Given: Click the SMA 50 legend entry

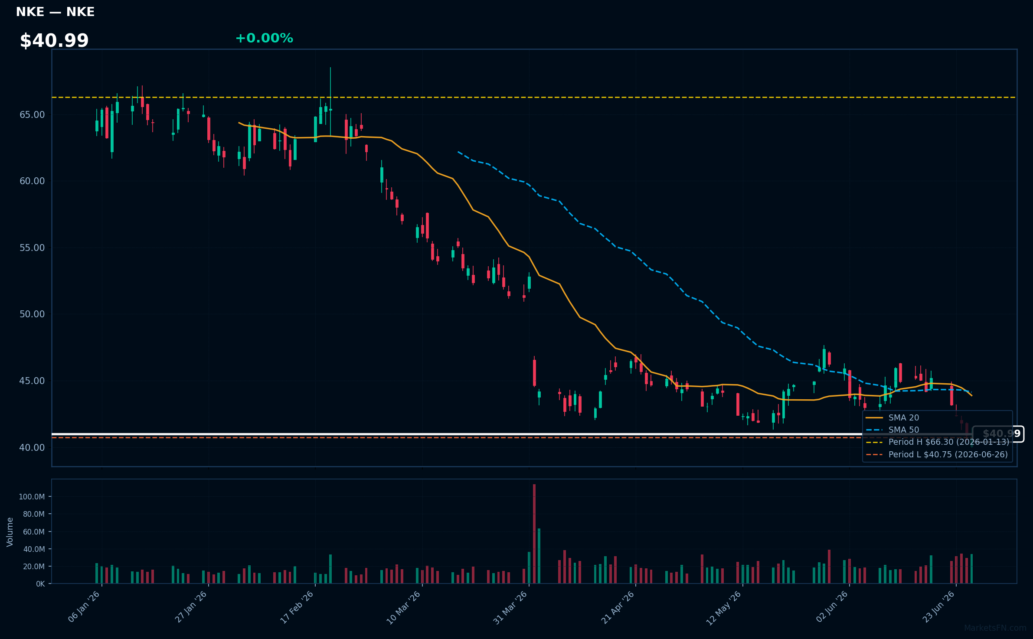Looking at the screenshot, I should coord(893,430).
